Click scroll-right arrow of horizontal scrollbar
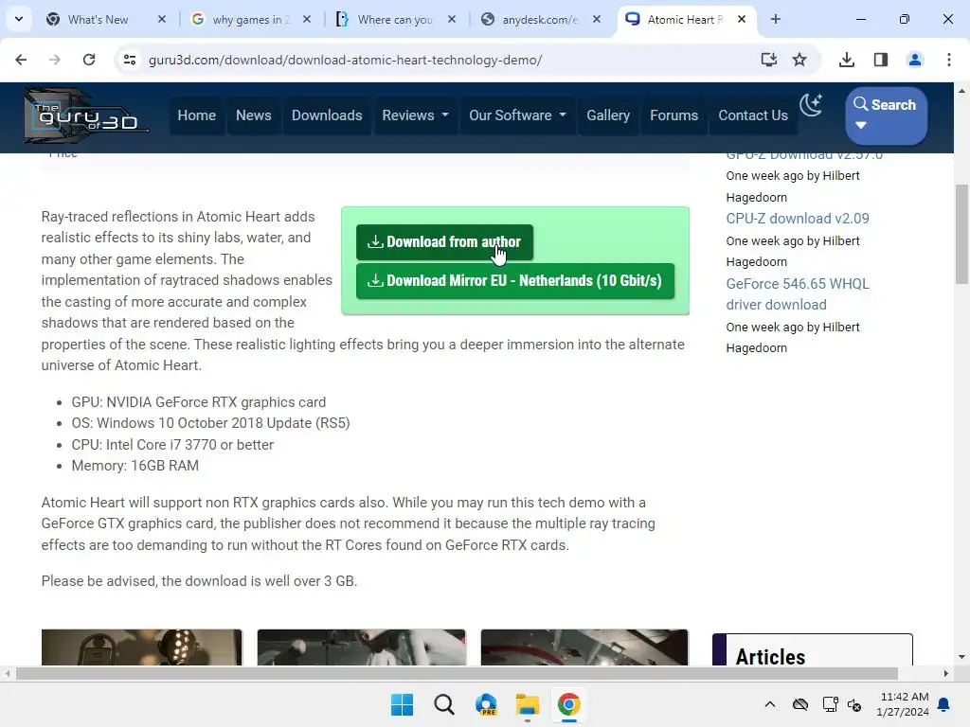The width and height of the screenshot is (970, 727). [x=945, y=673]
